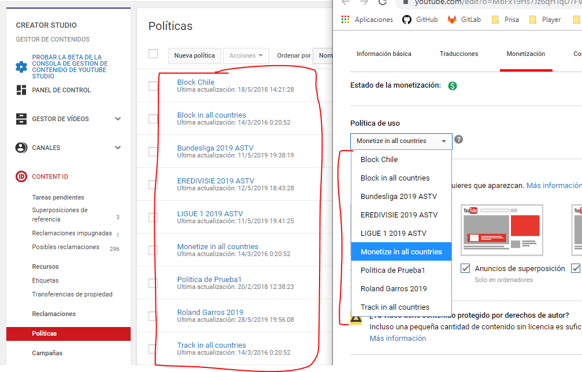The height and width of the screenshot is (372, 582).
Task: Open the Roland Garros 2019 policy link
Action: click(210, 313)
